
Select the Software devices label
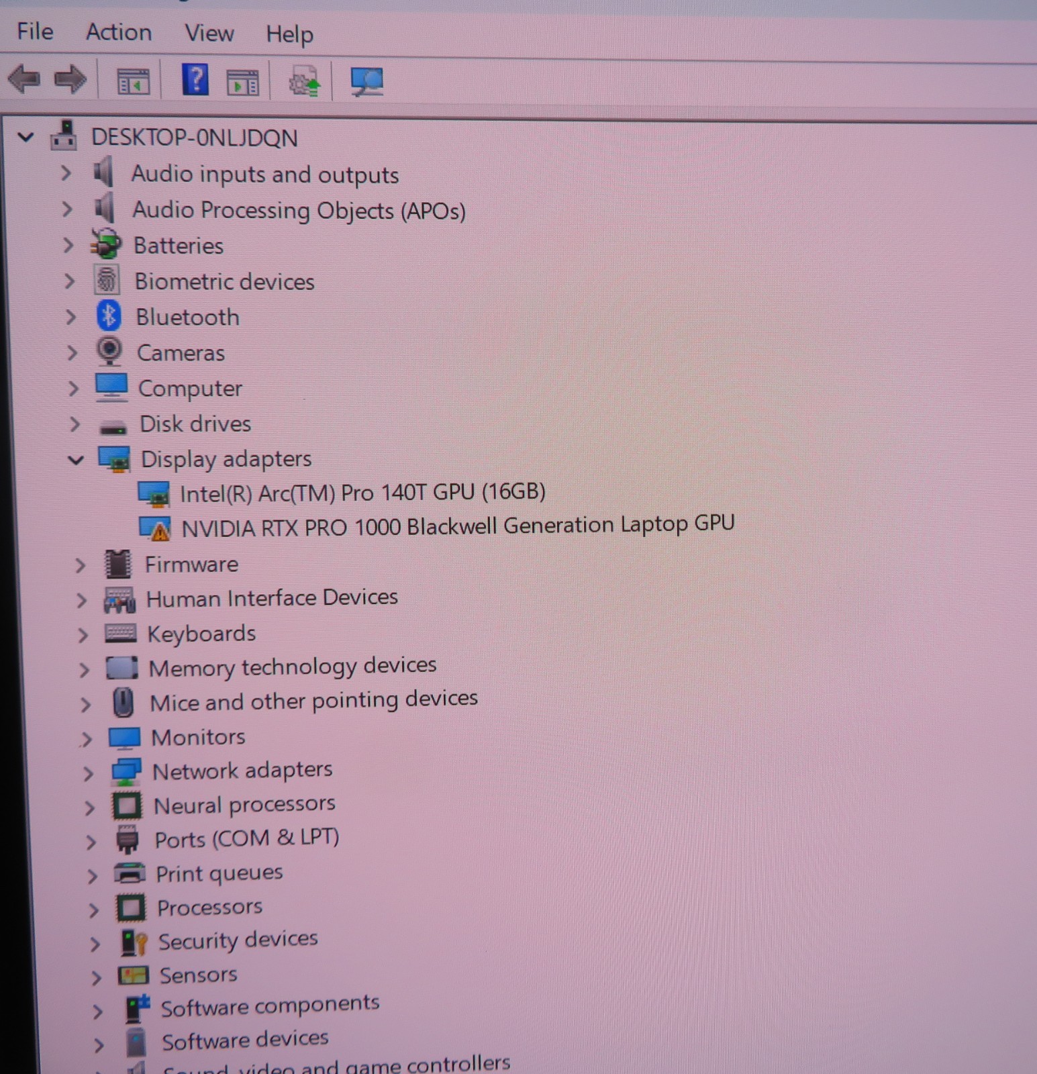pyautogui.click(x=245, y=1040)
